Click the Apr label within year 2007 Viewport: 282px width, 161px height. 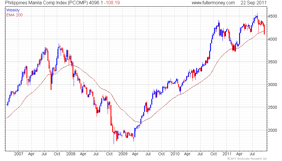click(x=31, y=154)
